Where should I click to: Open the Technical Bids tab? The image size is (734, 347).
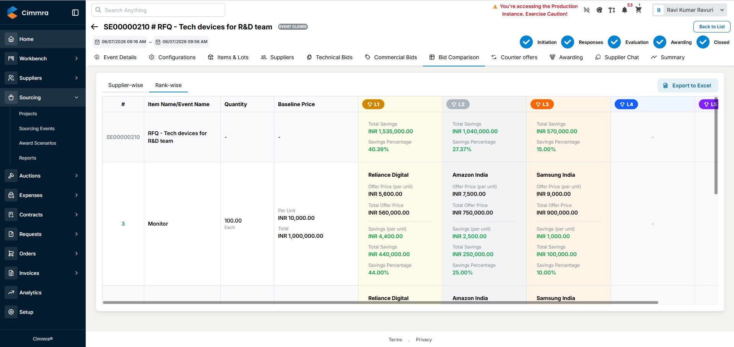330,57
